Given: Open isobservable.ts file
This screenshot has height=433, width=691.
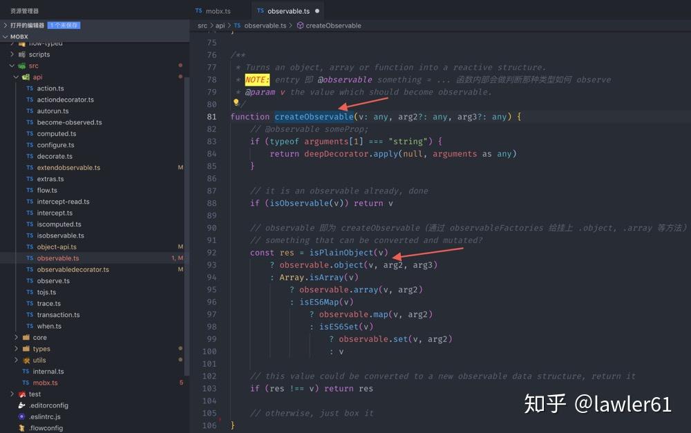Looking at the screenshot, I should (60, 235).
